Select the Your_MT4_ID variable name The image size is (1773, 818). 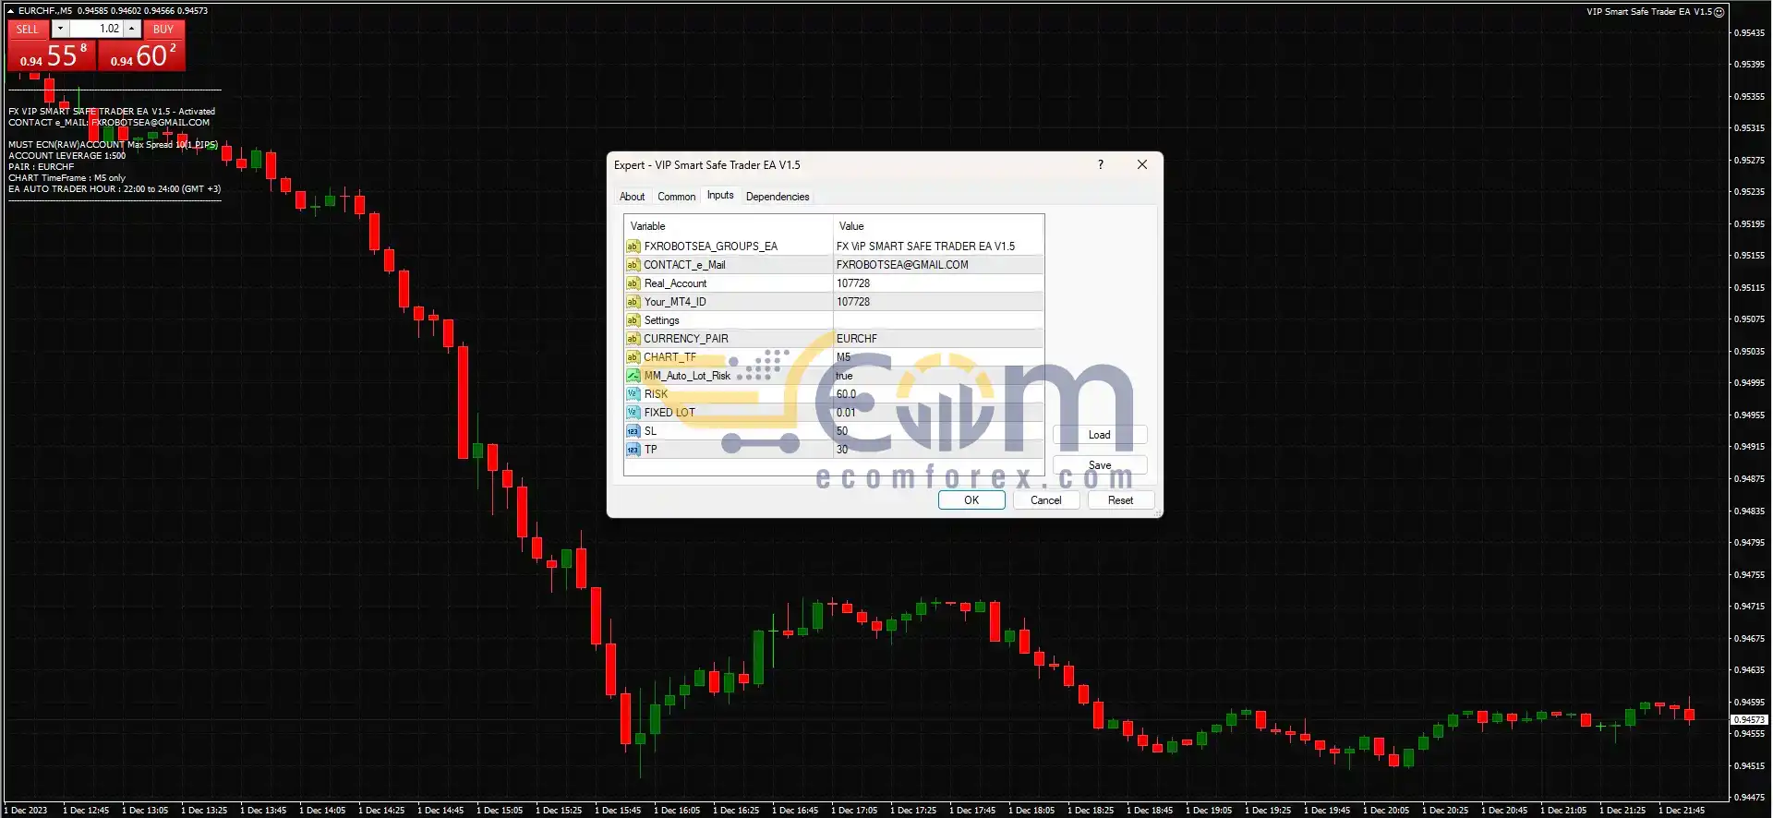click(x=675, y=302)
